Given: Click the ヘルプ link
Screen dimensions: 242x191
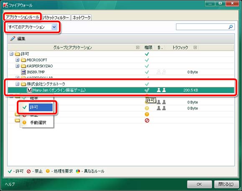Looking at the screenshot, I should [x=10, y=184].
